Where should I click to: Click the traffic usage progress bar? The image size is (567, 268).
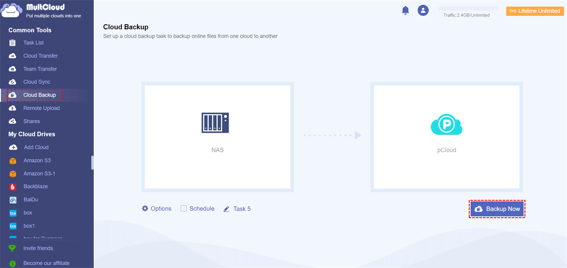pyautogui.click(x=468, y=8)
